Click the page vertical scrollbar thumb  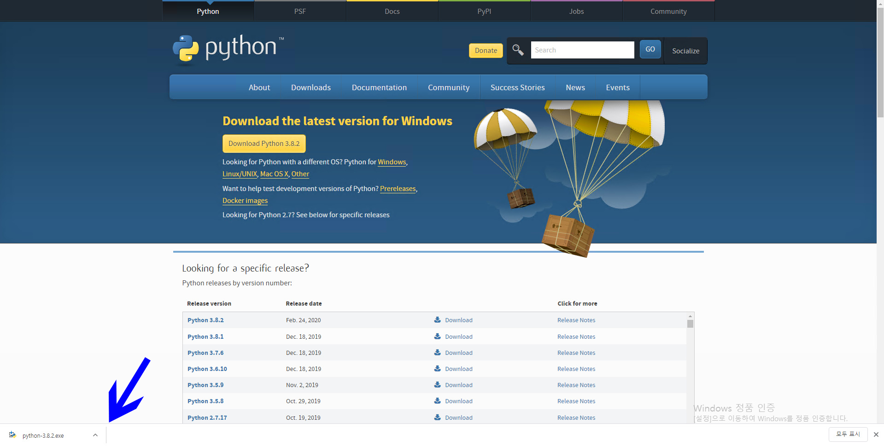880,62
